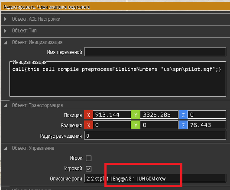Expand the Объект: Тип section

[x=5, y=31]
